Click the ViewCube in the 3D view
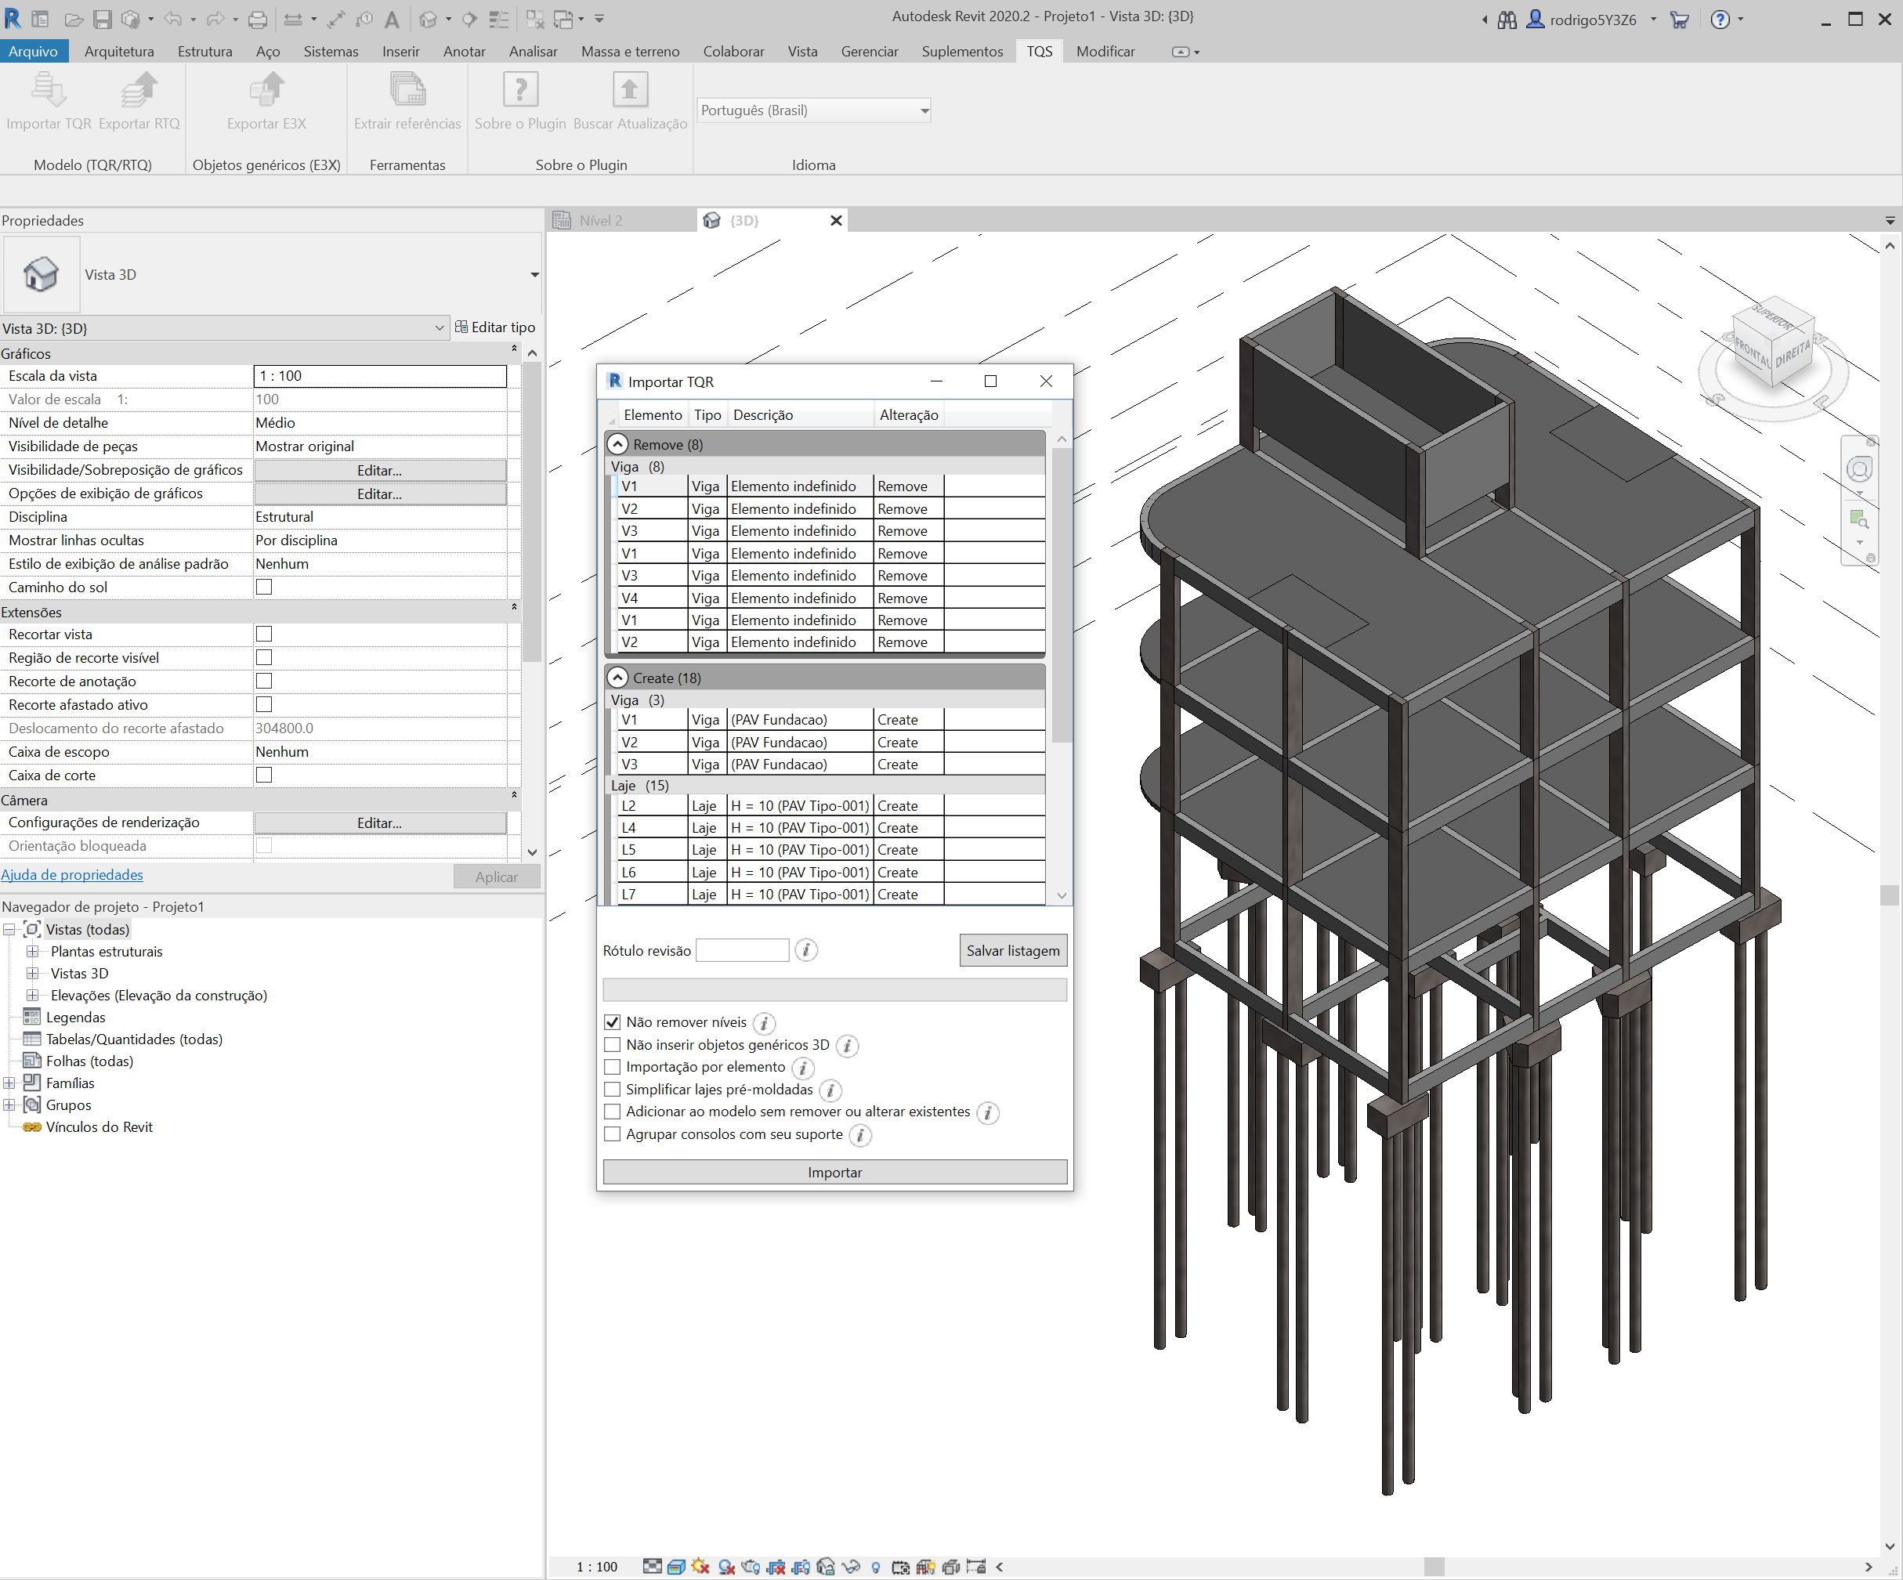This screenshot has width=1903, height=1580. (x=1771, y=347)
